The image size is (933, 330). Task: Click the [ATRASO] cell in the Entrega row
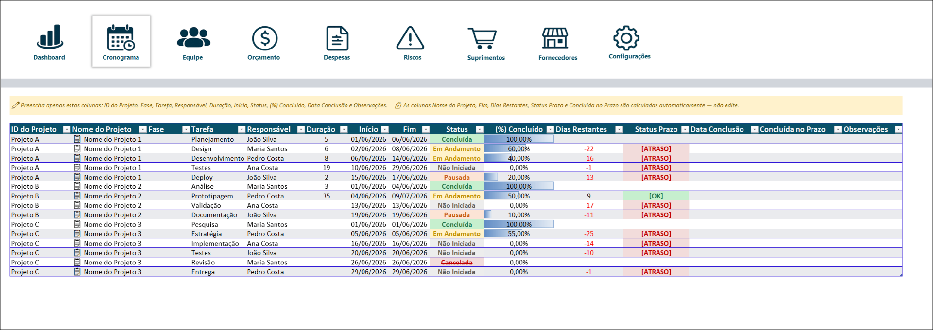pyautogui.click(x=656, y=272)
